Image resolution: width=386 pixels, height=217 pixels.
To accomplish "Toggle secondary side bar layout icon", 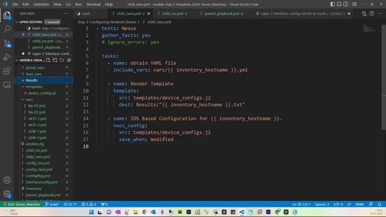I will click(x=346, y=4).
